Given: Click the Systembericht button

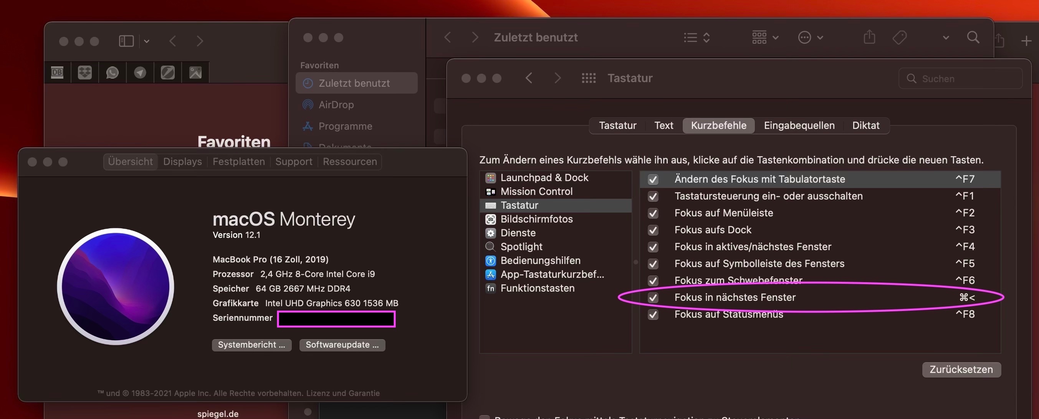Looking at the screenshot, I should pos(251,345).
